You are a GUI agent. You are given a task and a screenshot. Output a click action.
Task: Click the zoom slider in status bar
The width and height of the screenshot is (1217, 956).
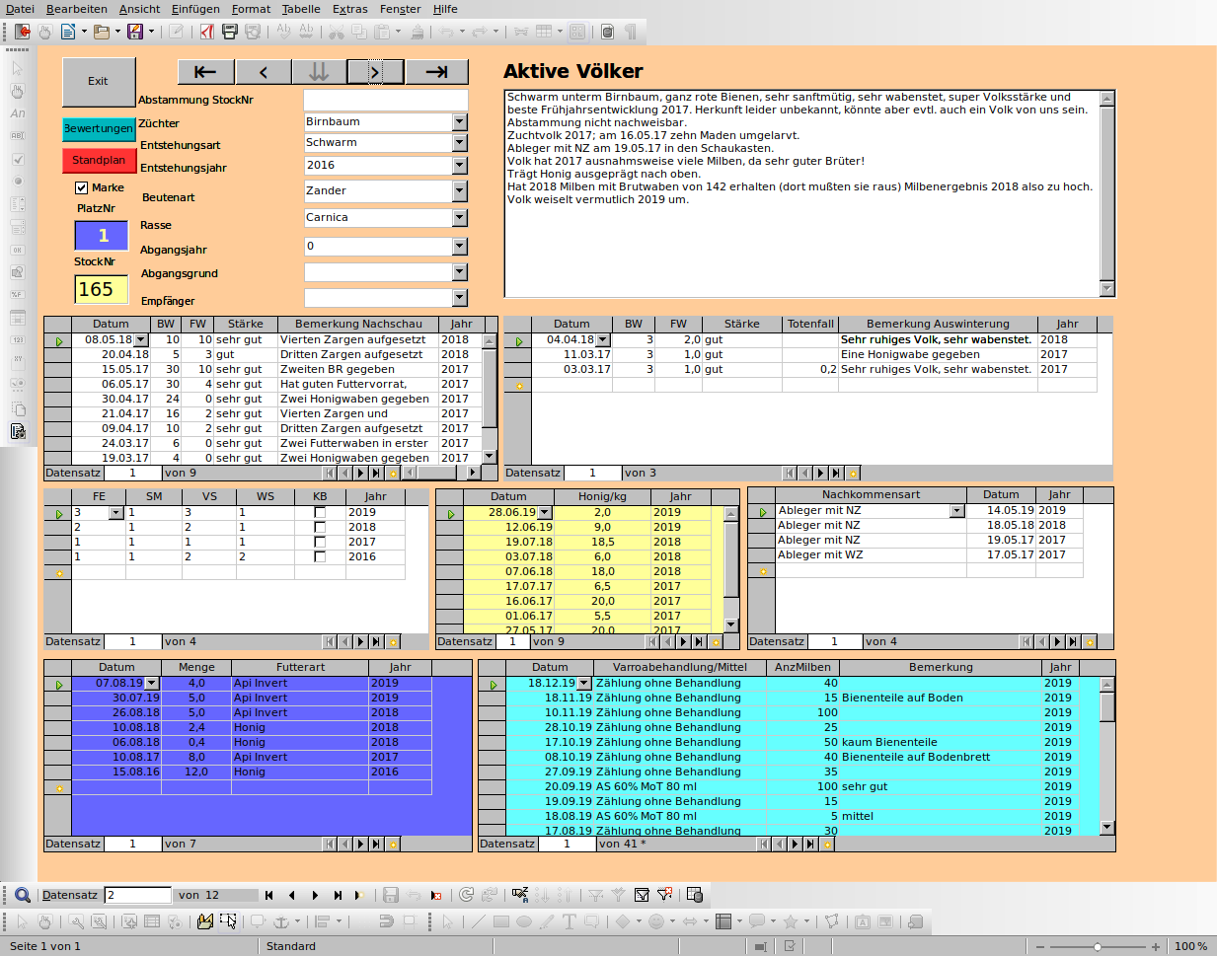click(1098, 946)
